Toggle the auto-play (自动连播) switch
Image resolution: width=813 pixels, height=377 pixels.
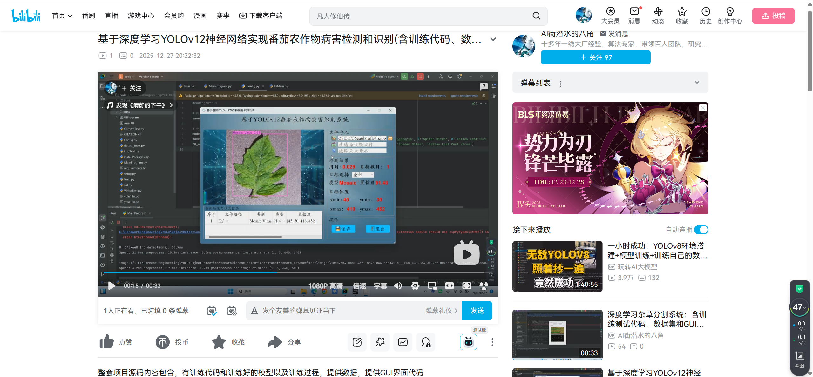(701, 229)
